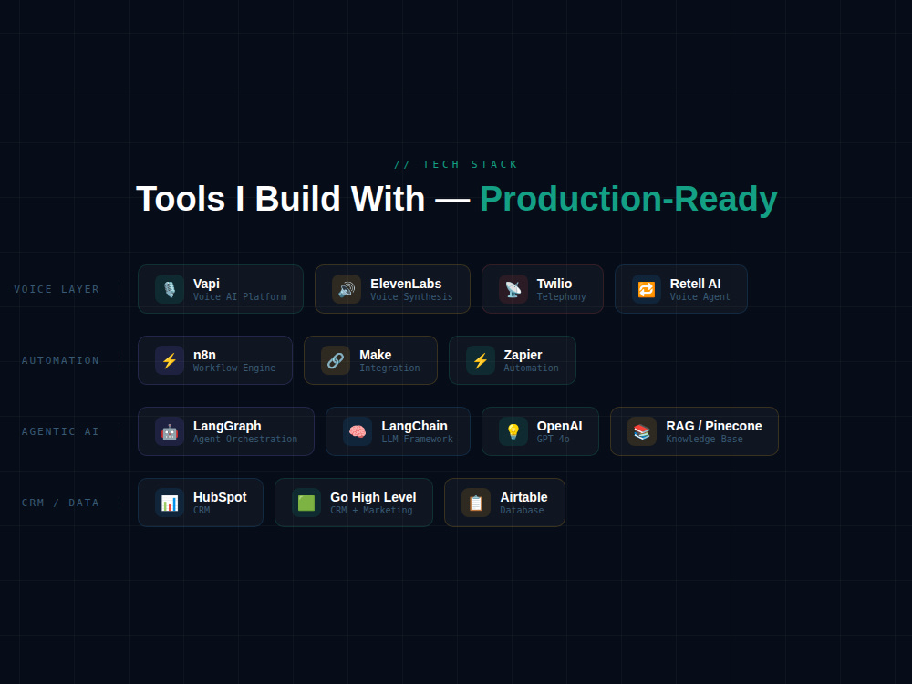This screenshot has width=912, height=684.
Task: Select the n8n card title
Action: coord(204,355)
